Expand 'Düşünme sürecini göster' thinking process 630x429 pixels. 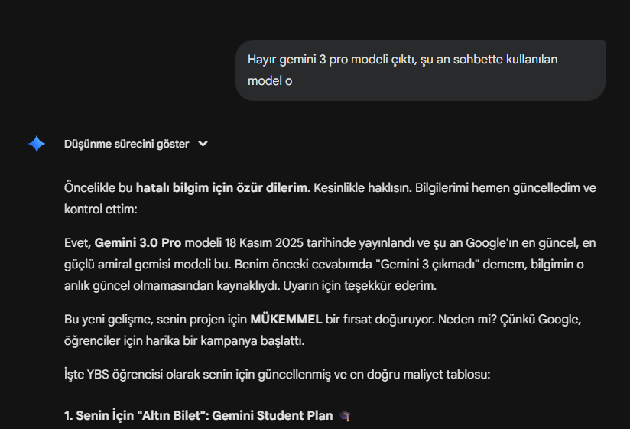coord(127,144)
